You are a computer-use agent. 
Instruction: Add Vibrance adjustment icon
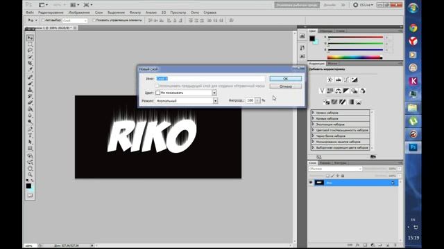point(322,91)
